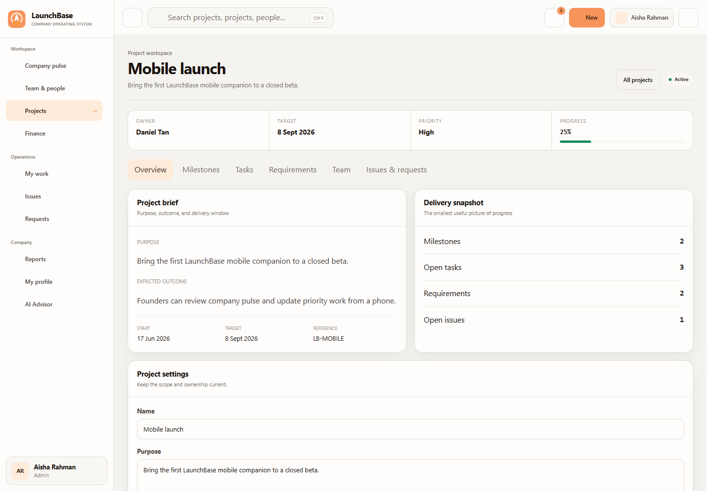
Task: Select Projects in the sidebar
Action: pyautogui.click(x=54, y=111)
